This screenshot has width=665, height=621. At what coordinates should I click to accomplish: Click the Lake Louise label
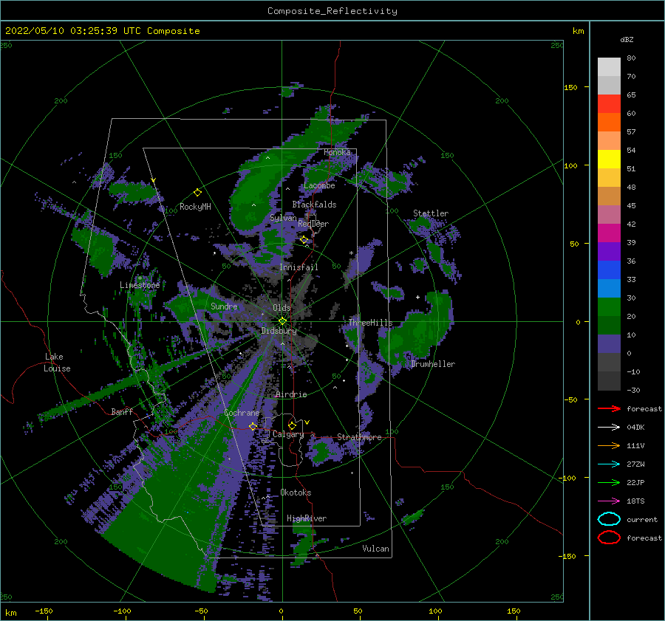click(57, 363)
